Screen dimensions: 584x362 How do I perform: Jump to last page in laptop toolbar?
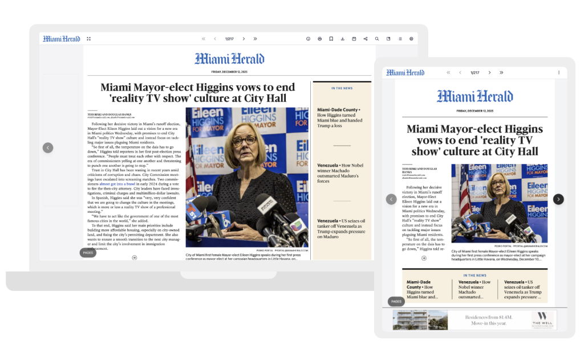(x=255, y=39)
